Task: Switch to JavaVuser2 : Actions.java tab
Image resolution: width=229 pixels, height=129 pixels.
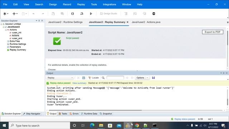Action: (146, 22)
